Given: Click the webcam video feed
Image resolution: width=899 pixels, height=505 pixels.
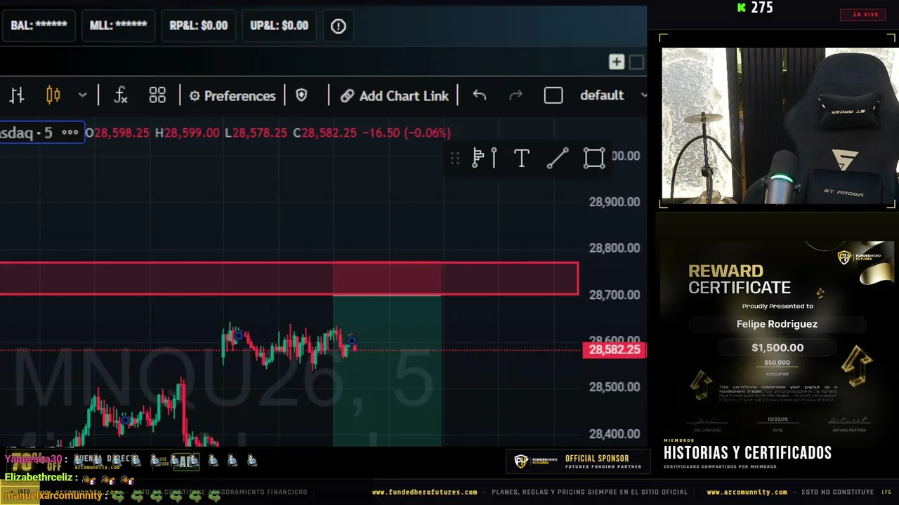Looking at the screenshot, I should (x=779, y=126).
